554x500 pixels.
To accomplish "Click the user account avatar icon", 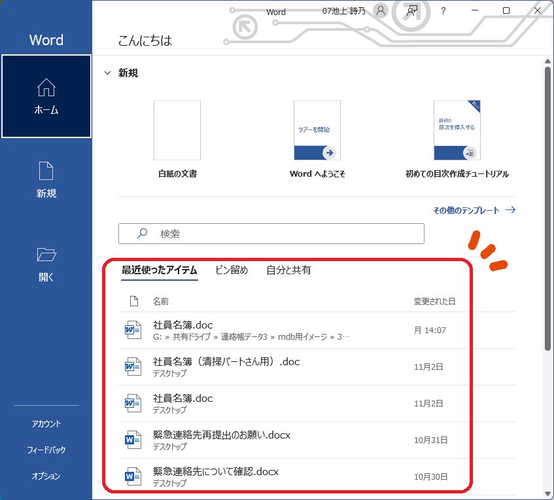I will point(381,10).
